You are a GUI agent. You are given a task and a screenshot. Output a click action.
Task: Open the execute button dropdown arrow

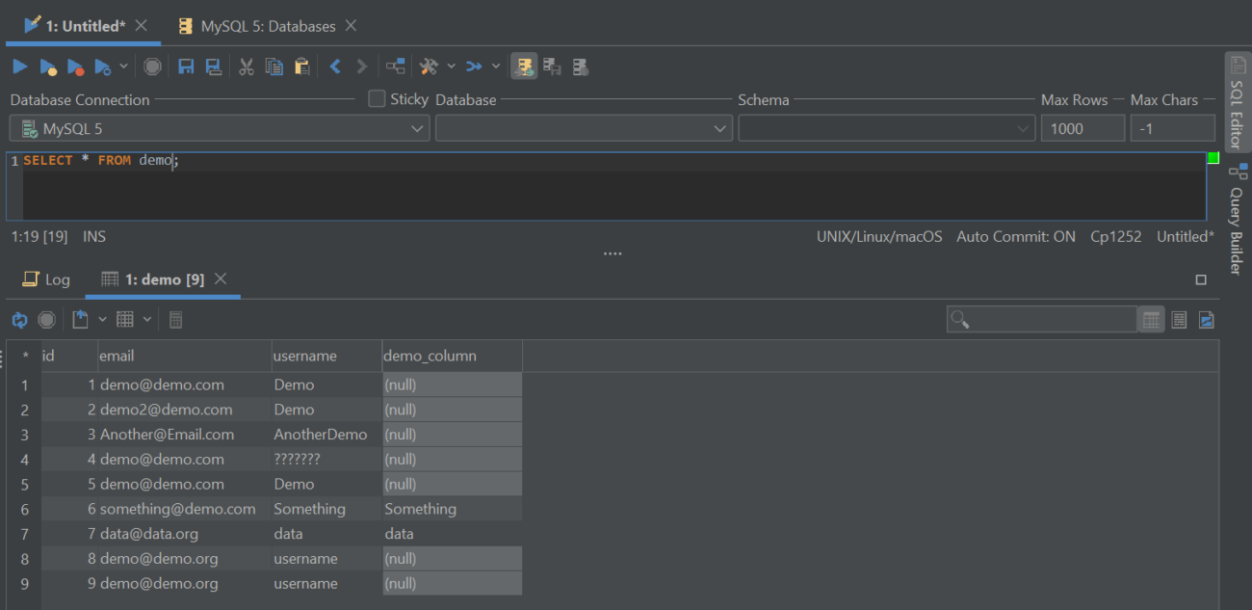click(124, 66)
